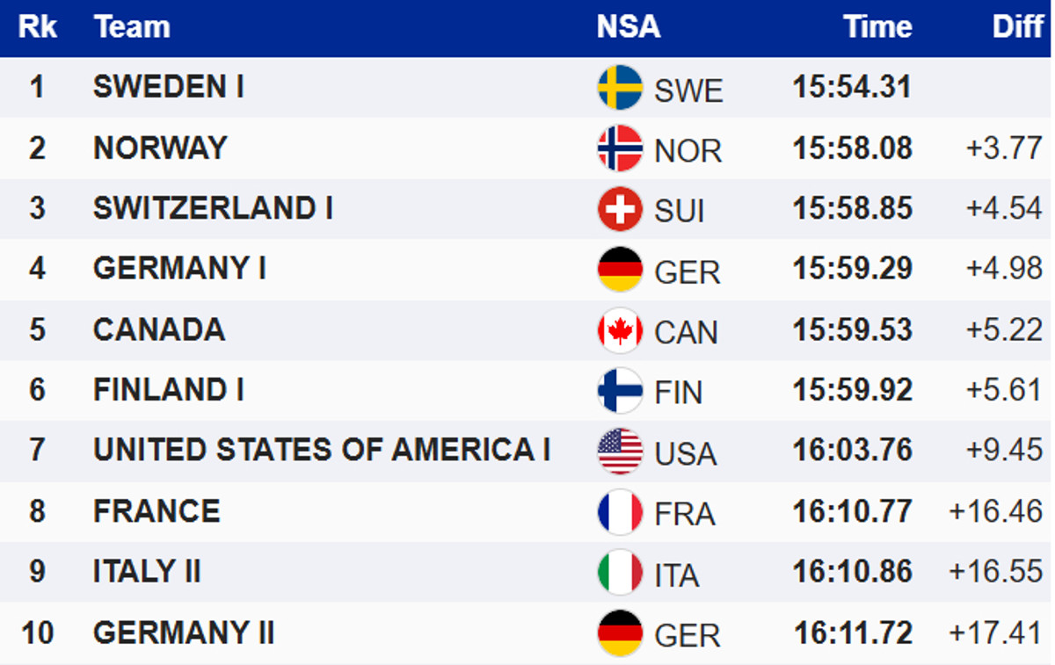Open the UNITED STATES OF AMERICA I team

tap(322, 450)
